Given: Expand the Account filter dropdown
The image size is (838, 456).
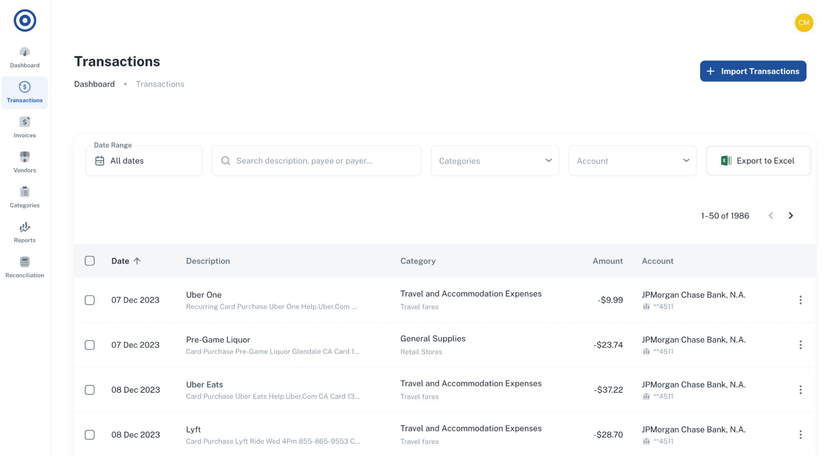Looking at the screenshot, I should tap(632, 161).
